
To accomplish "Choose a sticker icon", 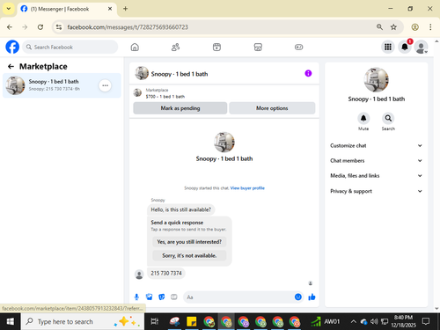I will click(x=162, y=297).
